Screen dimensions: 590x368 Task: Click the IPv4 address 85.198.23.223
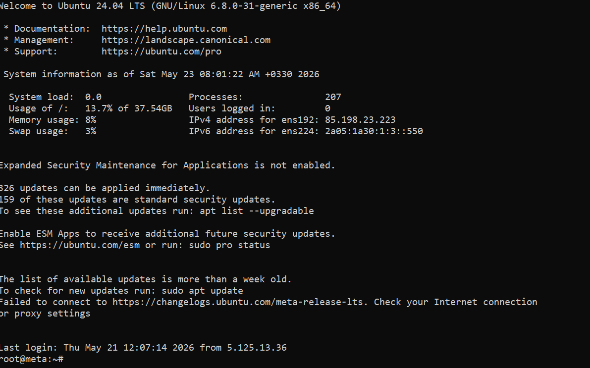(x=360, y=120)
